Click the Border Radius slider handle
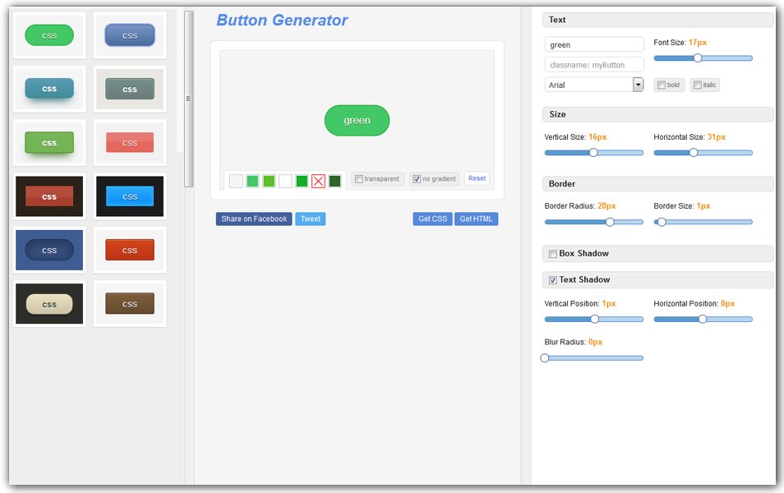This screenshot has height=493, width=784. 608,222
